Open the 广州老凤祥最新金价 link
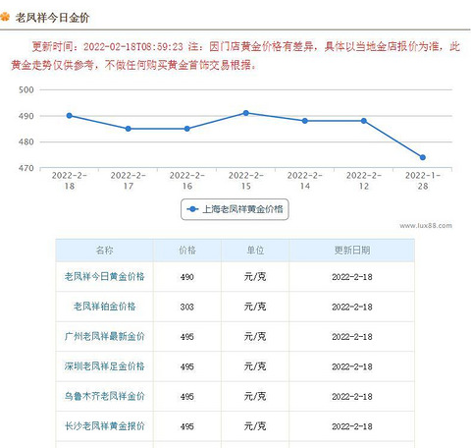The height and width of the screenshot is (448, 471). (x=104, y=336)
